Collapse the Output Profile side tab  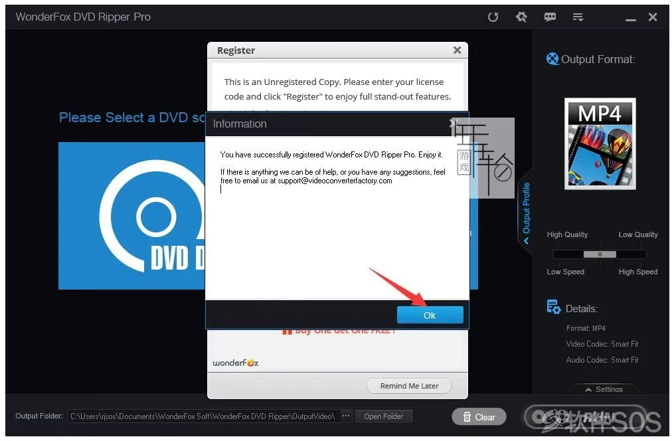click(x=527, y=213)
